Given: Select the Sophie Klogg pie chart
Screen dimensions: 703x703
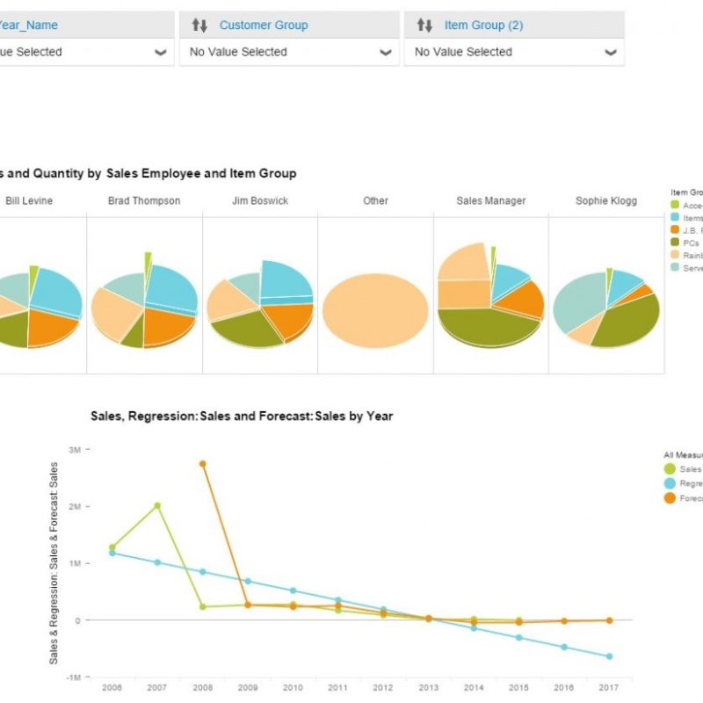Looking at the screenshot, I should (606, 308).
